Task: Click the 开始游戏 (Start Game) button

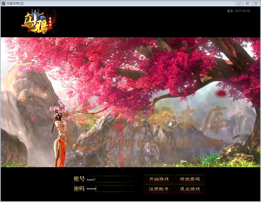Action: pyautogui.click(x=159, y=179)
